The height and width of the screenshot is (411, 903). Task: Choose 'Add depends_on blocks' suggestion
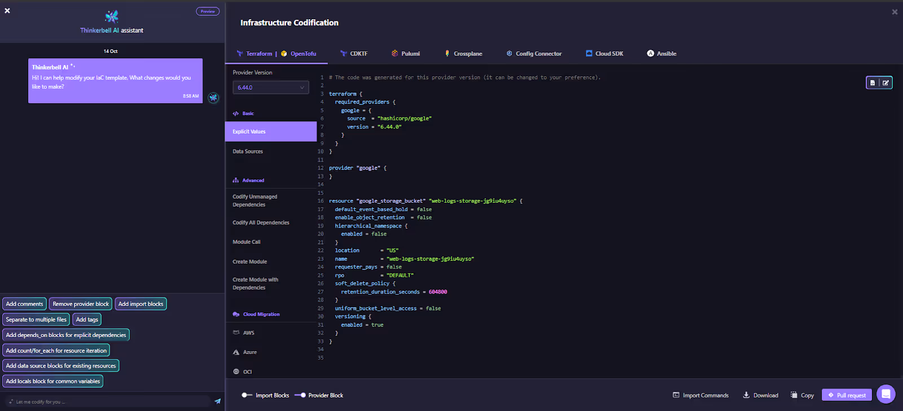pyautogui.click(x=66, y=335)
